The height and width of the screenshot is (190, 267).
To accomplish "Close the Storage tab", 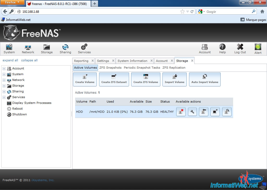I will tap(192, 61).
